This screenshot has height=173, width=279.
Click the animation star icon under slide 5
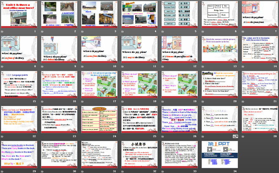click(x=163, y=32)
